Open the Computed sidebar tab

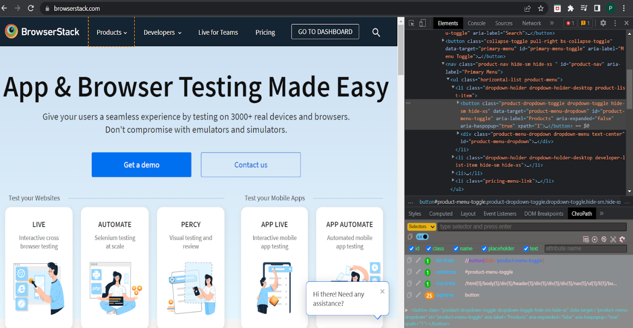coord(441,213)
